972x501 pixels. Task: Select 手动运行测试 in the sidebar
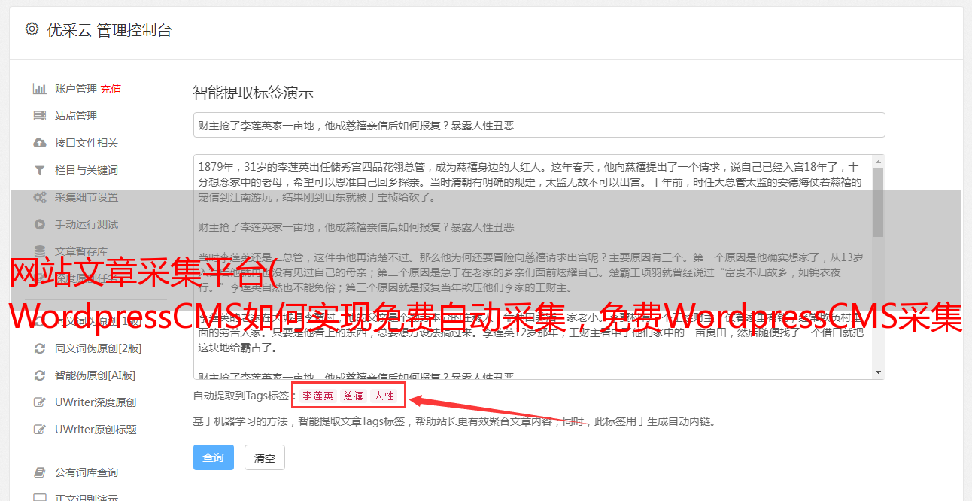pyautogui.click(x=87, y=224)
